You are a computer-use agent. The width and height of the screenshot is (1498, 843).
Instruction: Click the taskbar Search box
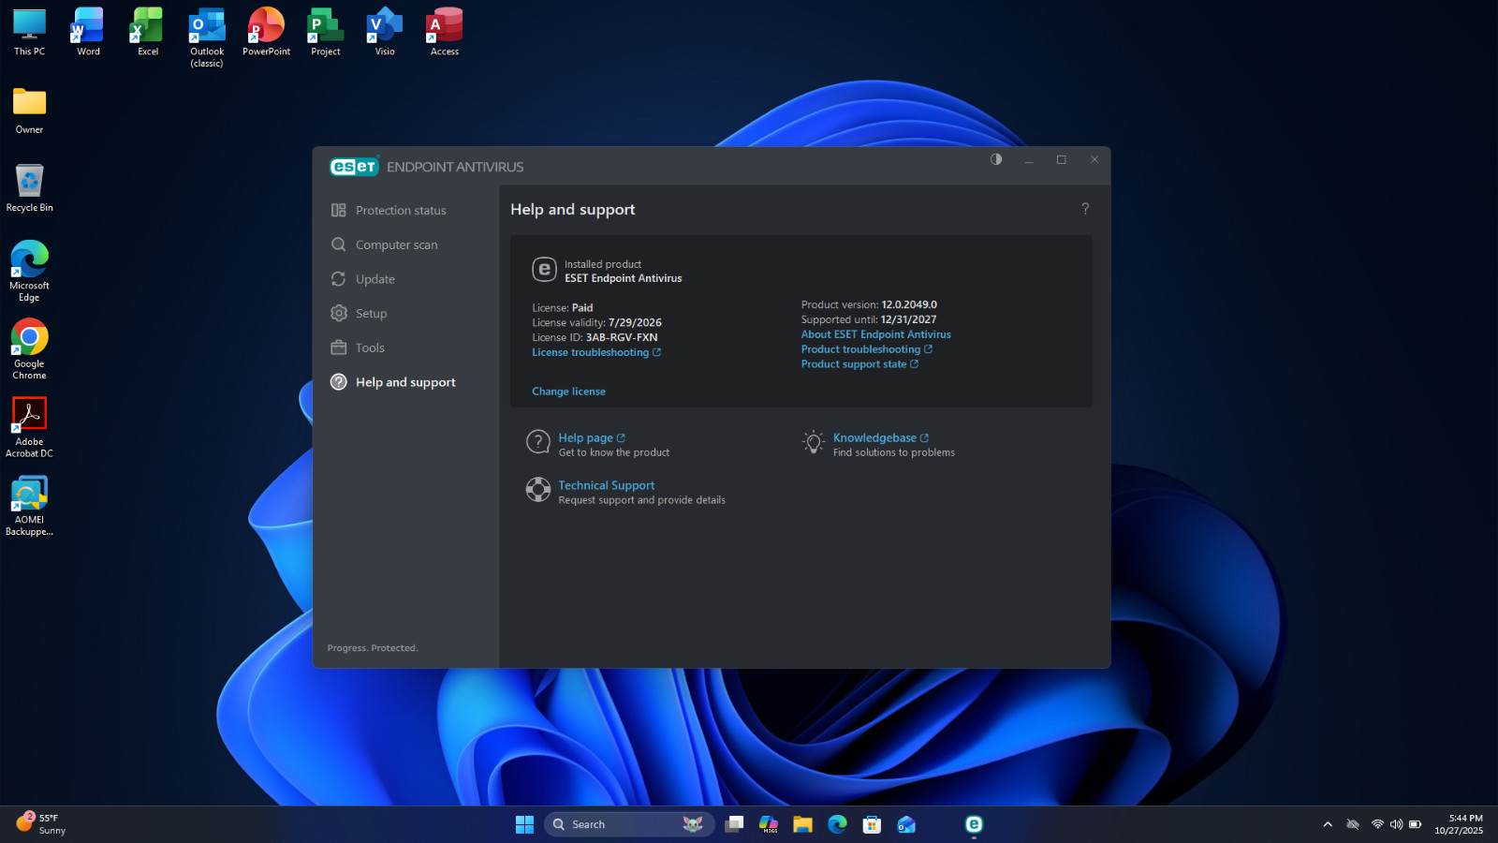click(x=629, y=824)
